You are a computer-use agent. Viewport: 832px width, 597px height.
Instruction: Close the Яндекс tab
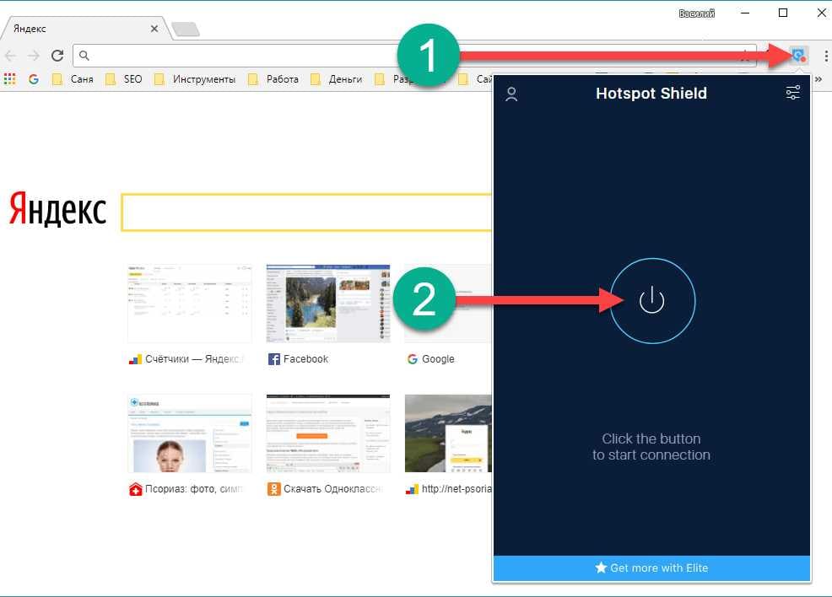click(154, 29)
